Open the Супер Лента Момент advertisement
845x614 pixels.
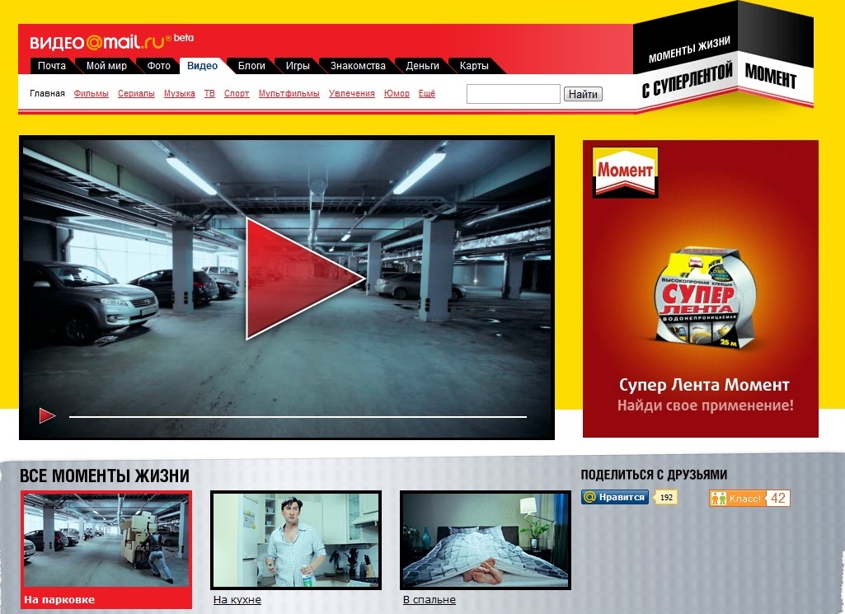click(x=701, y=288)
